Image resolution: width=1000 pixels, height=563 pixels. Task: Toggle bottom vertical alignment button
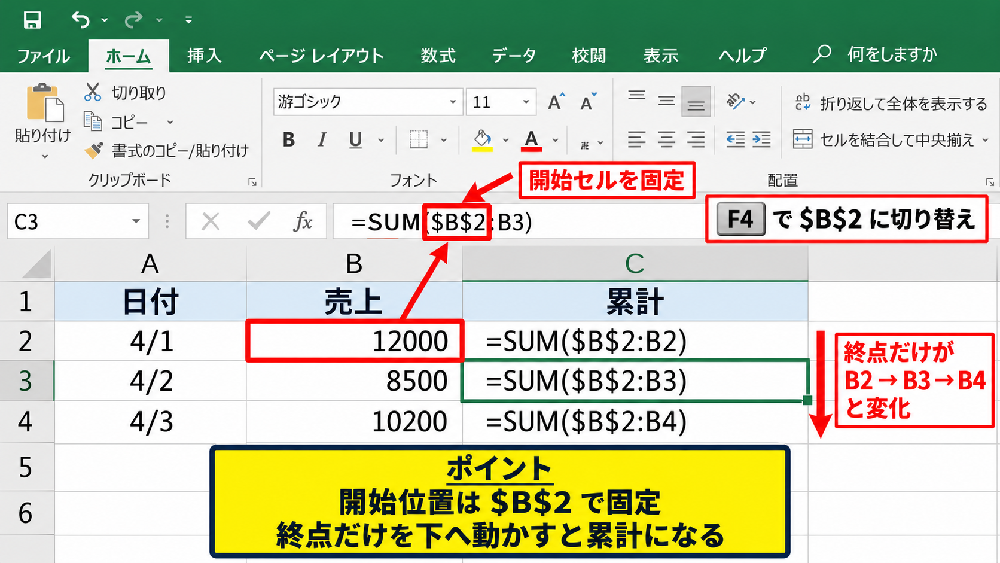coord(696,102)
